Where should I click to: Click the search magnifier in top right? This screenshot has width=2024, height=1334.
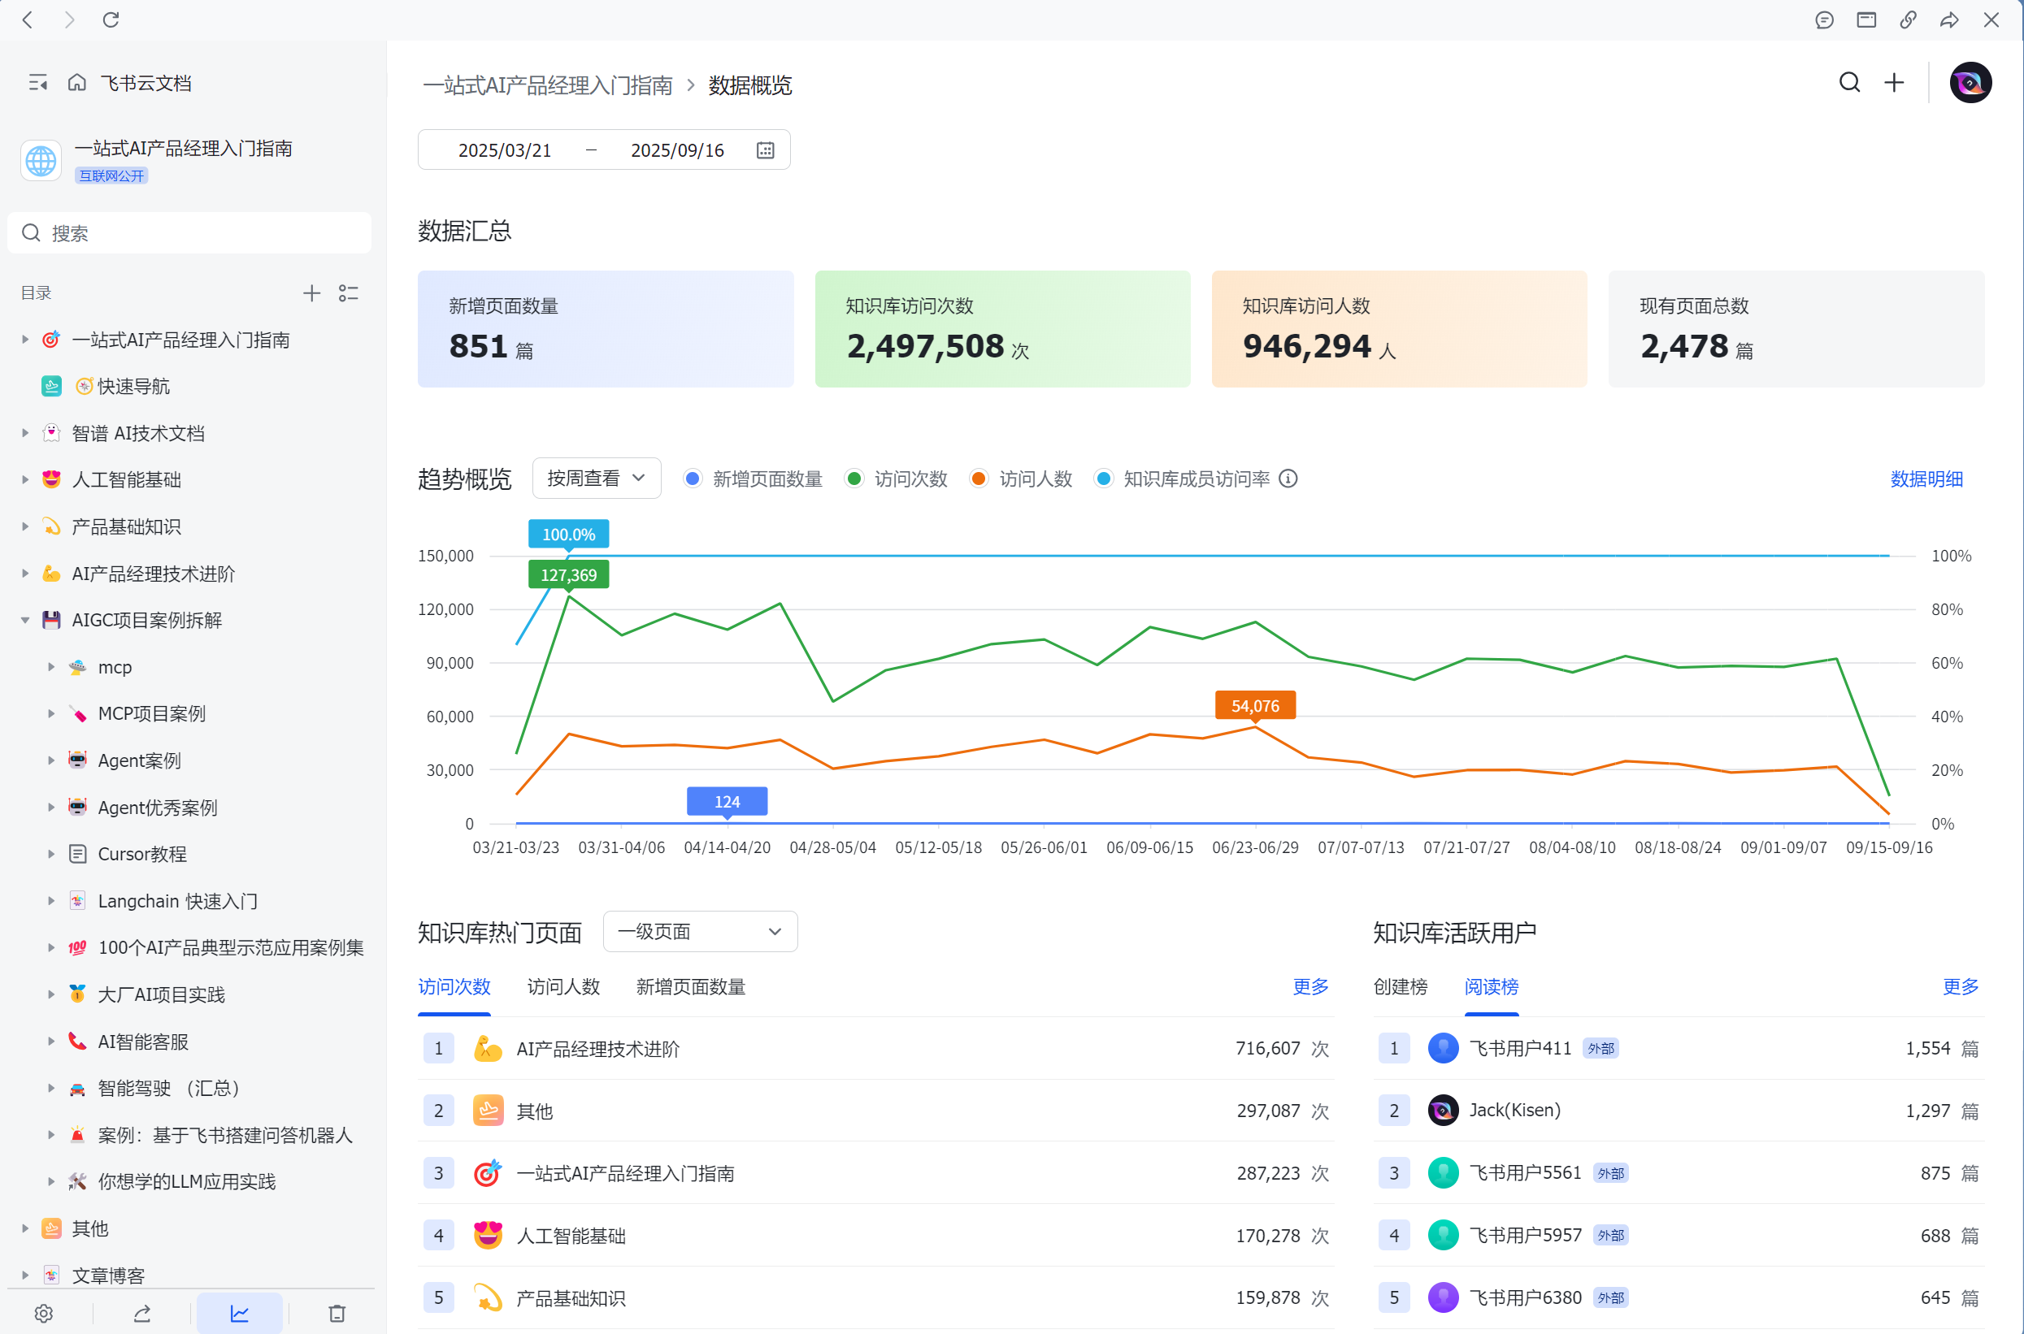click(1848, 83)
